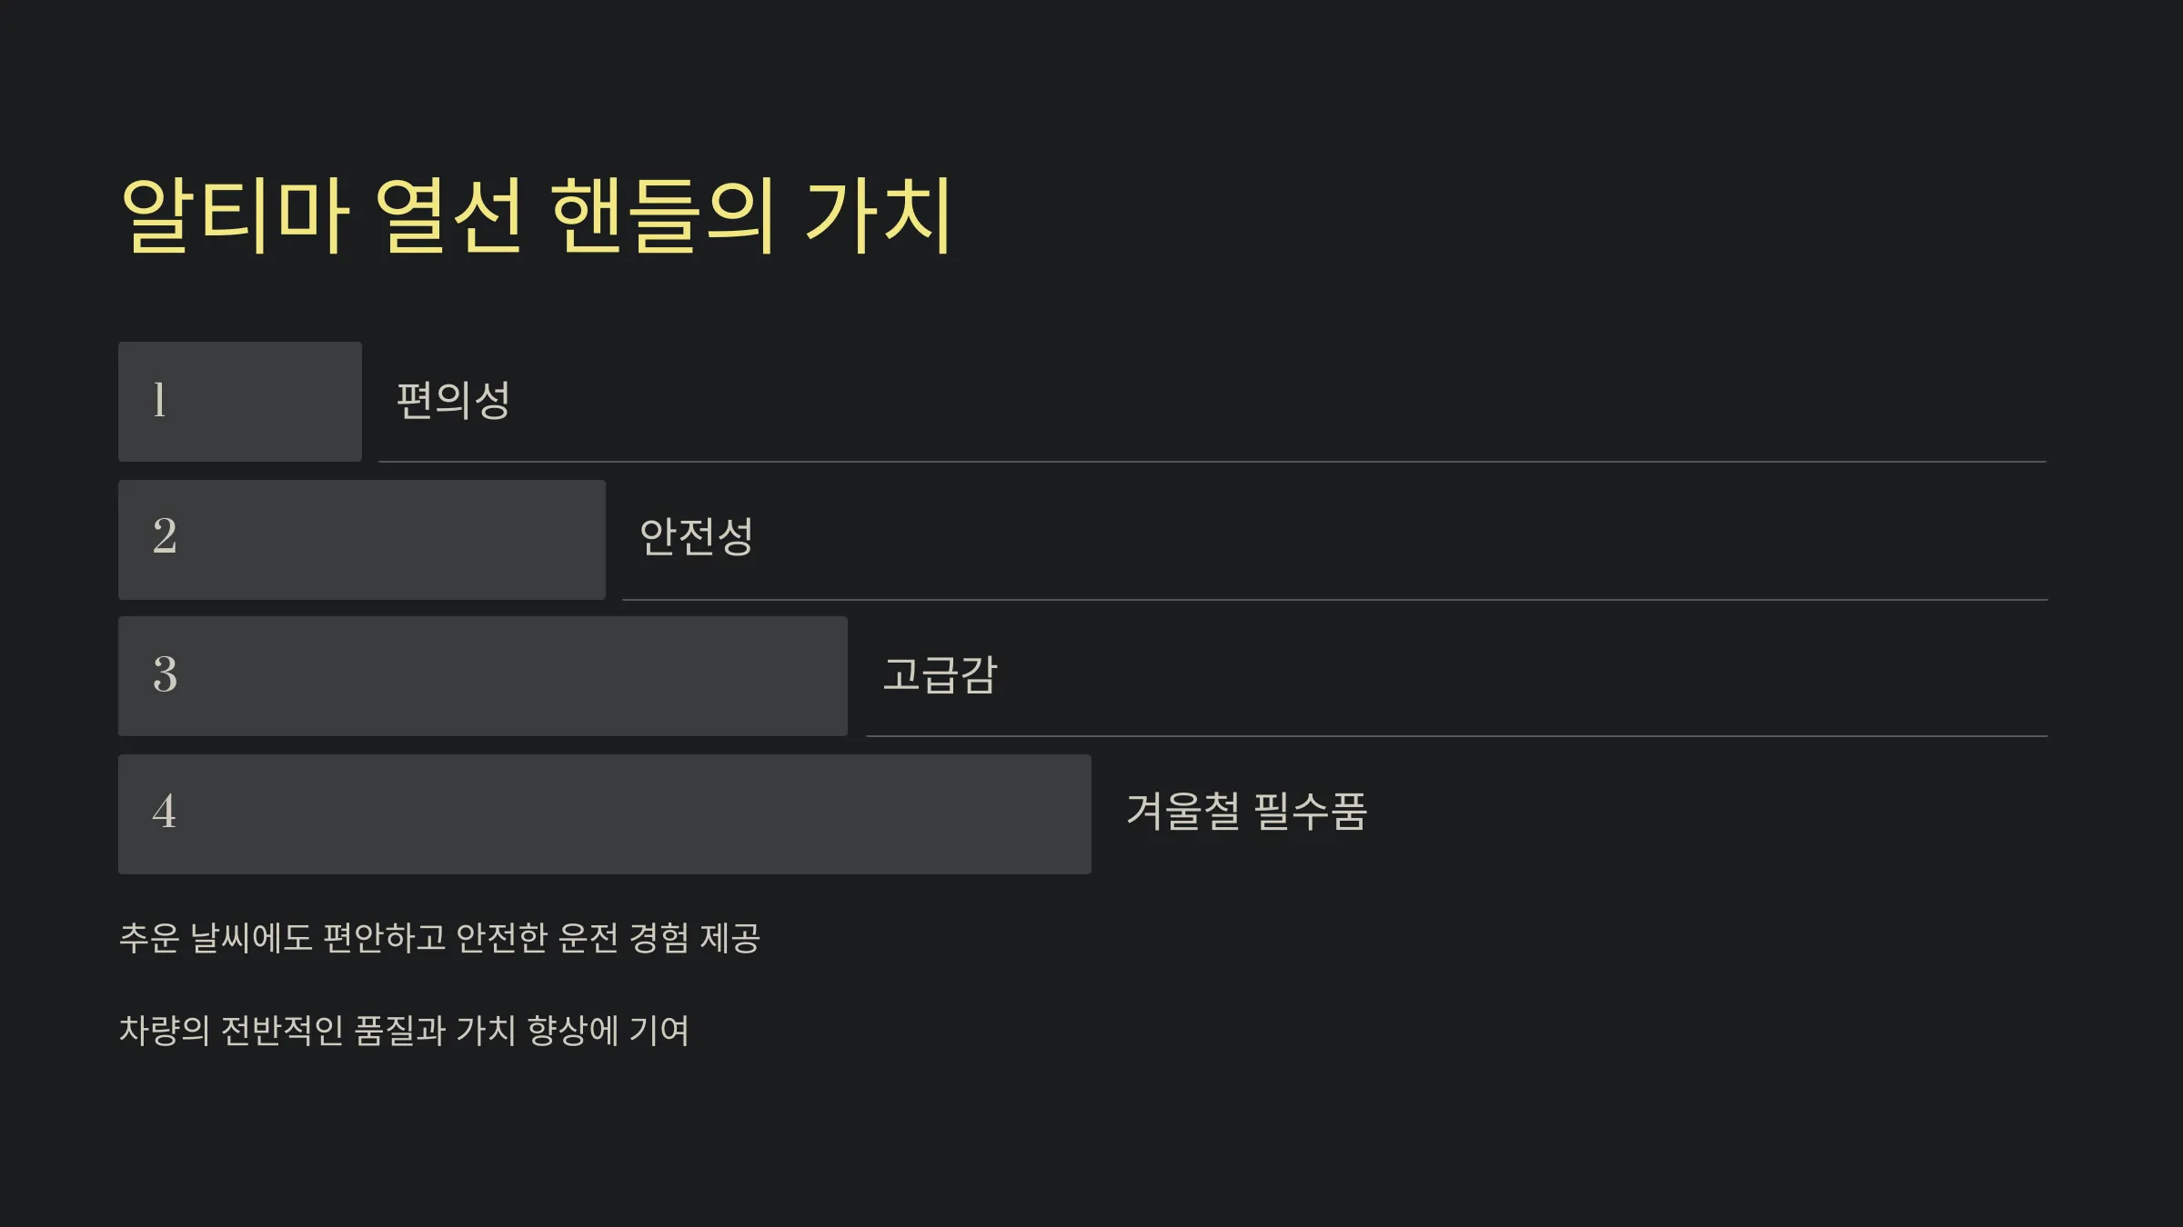Select the sentence starting 추운 날씨에도

click(439, 938)
